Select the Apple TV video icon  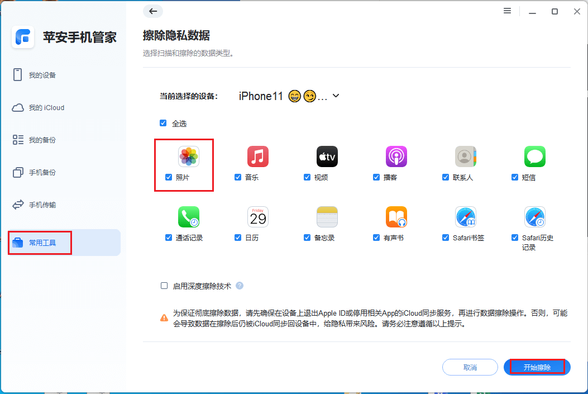coord(327,156)
